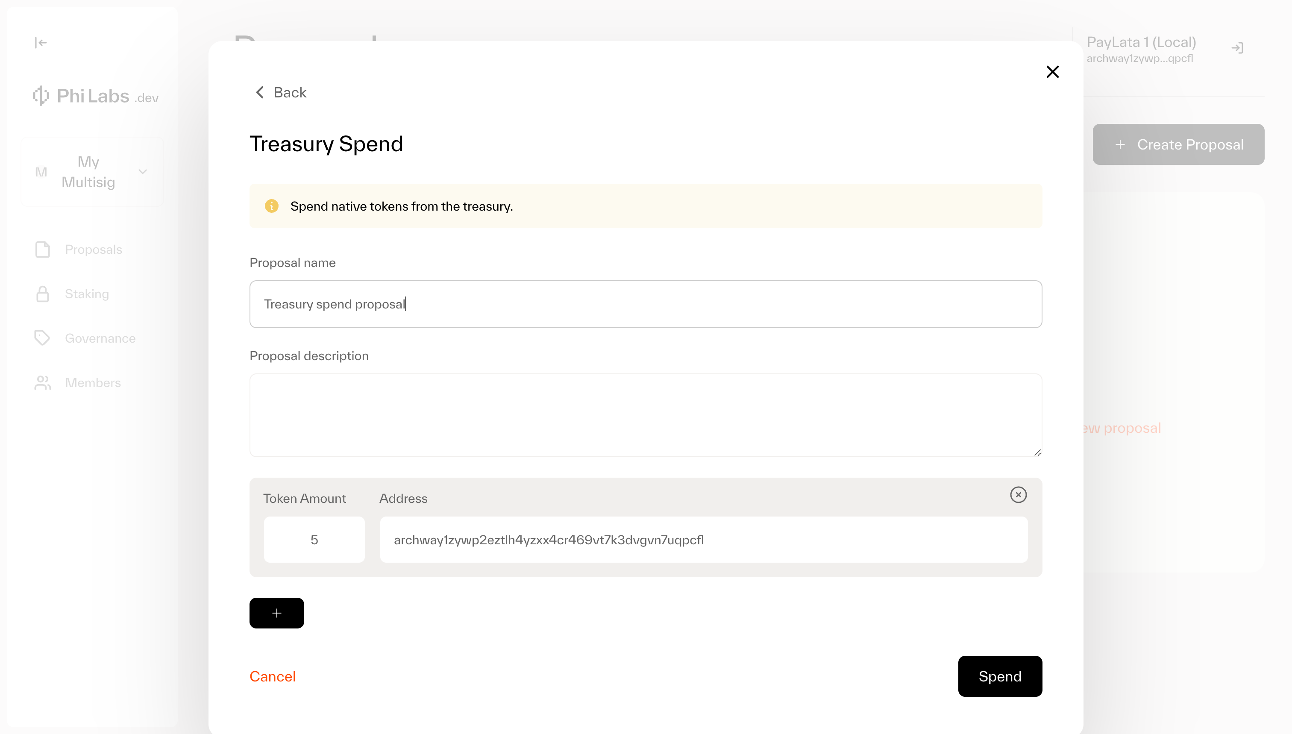The width and height of the screenshot is (1292, 734).
Task: Click the Phi Labs logo icon
Action: (40, 96)
